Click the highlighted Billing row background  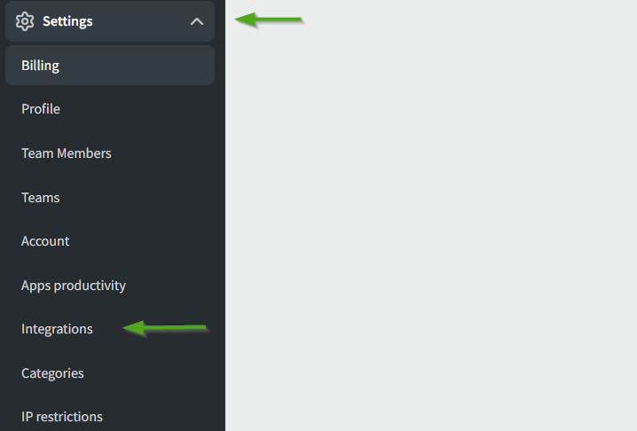click(142, 66)
